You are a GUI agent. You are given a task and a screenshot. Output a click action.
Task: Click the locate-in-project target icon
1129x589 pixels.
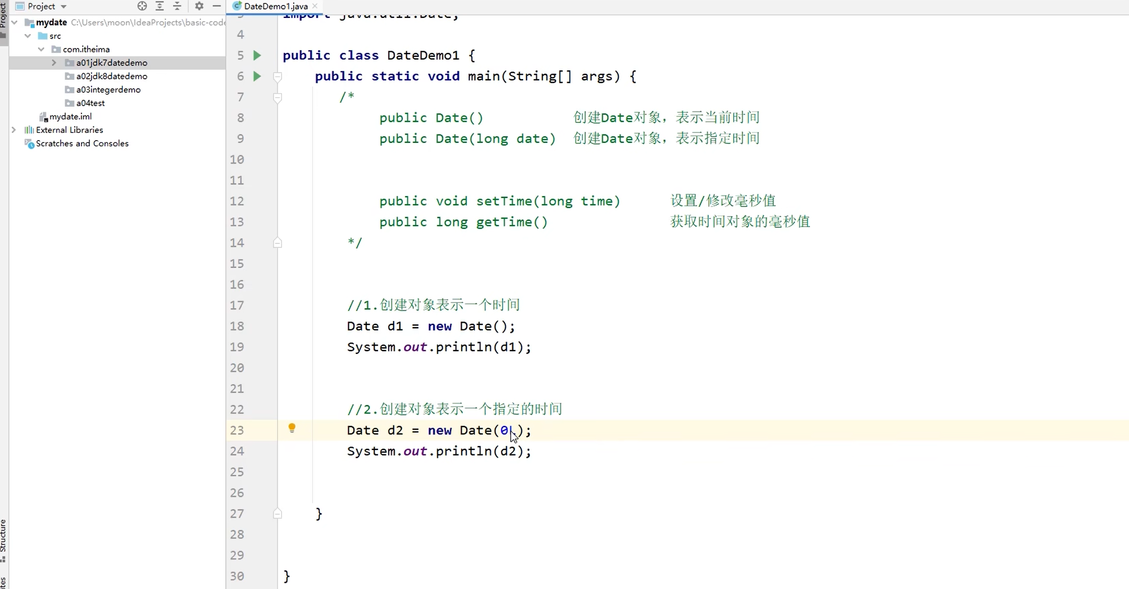(x=142, y=6)
